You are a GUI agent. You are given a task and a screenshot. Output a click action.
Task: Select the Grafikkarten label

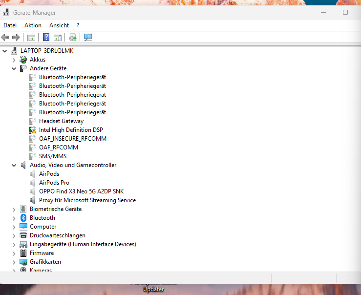tap(45, 262)
